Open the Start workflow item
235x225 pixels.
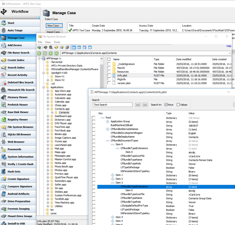18,23
